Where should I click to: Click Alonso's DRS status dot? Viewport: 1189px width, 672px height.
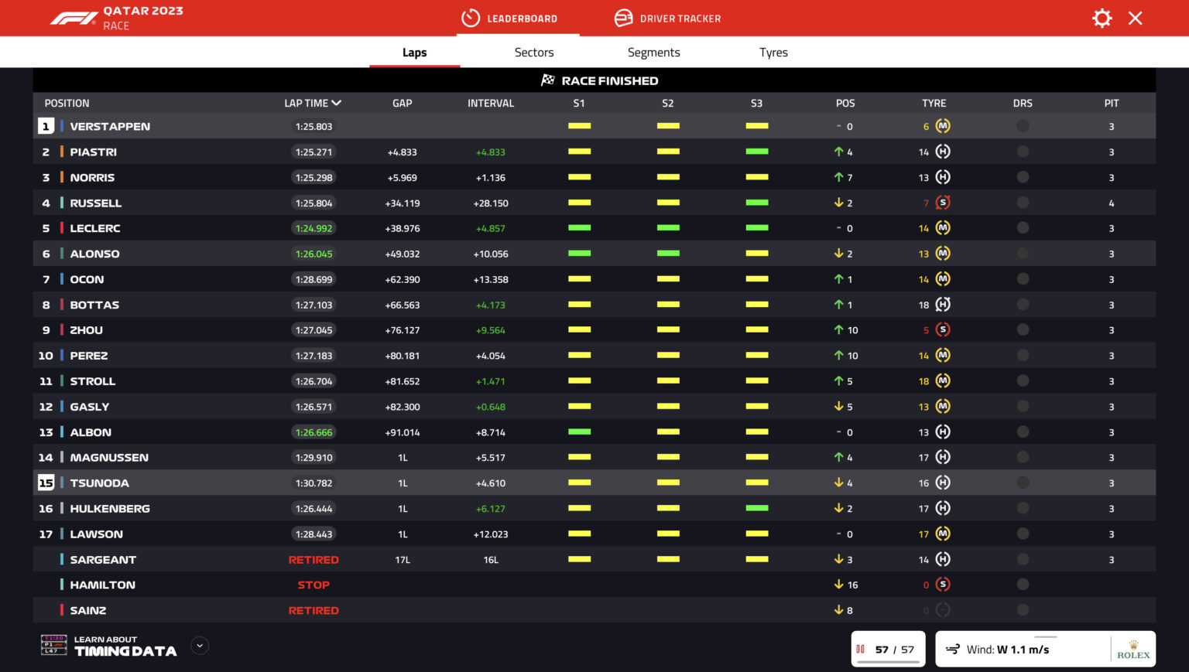(1023, 254)
